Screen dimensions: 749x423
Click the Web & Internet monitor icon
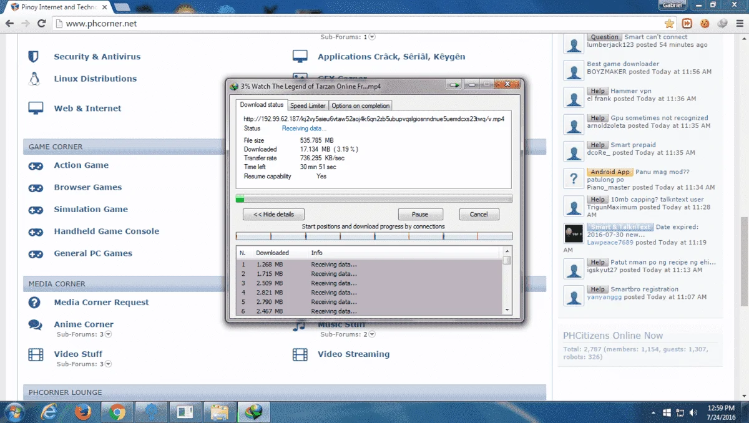click(36, 108)
